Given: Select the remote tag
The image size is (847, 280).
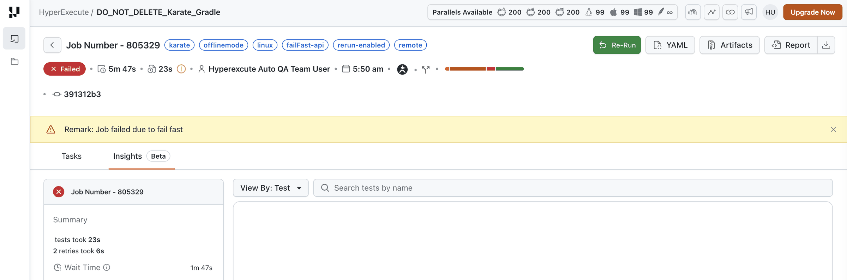Looking at the screenshot, I should click(x=410, y=45).
